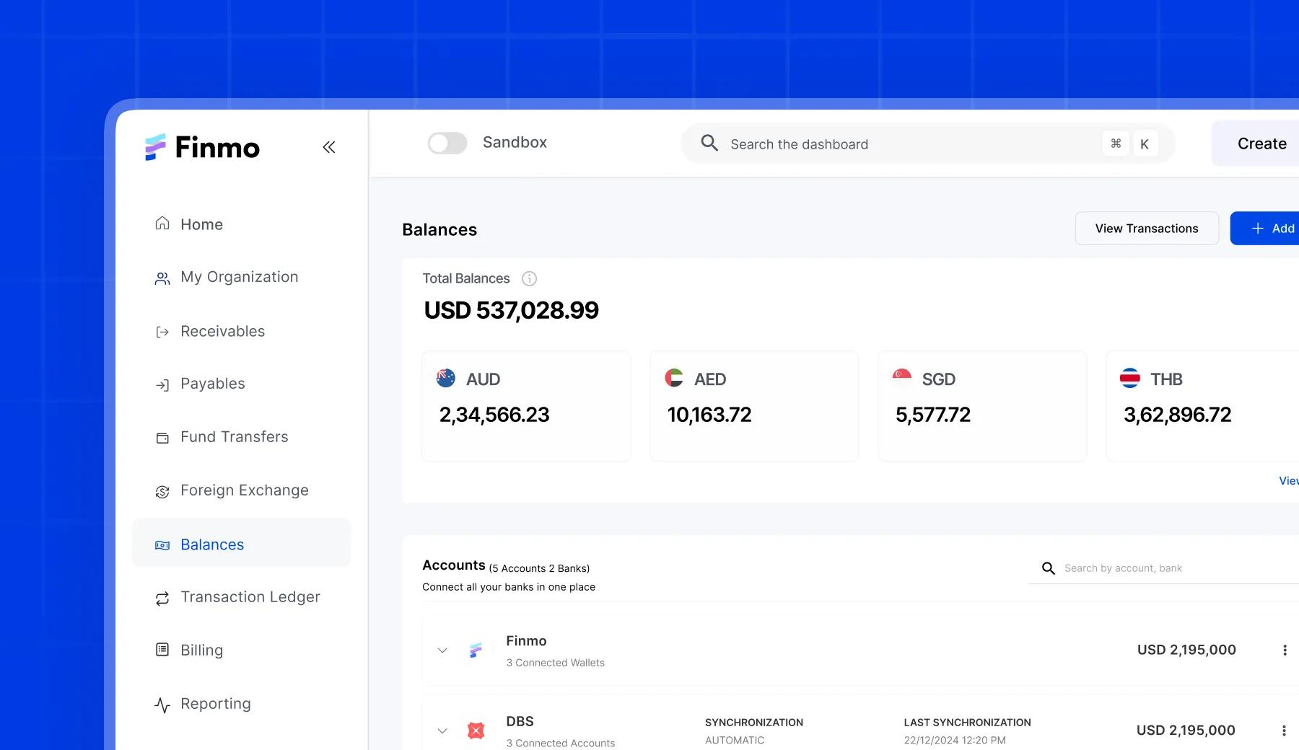1299x750 pixels.
Task: Open the Create dropdown button
Action: click(x=1261, y=144)
